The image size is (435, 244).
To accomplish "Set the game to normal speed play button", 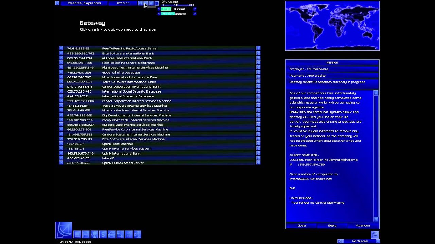I will 146,3.
